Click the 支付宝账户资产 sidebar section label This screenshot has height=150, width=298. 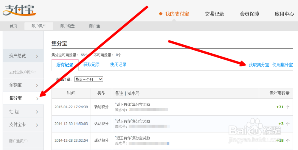click(22, 72)
